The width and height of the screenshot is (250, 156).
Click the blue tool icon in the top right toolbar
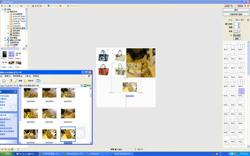click(245, 6)
